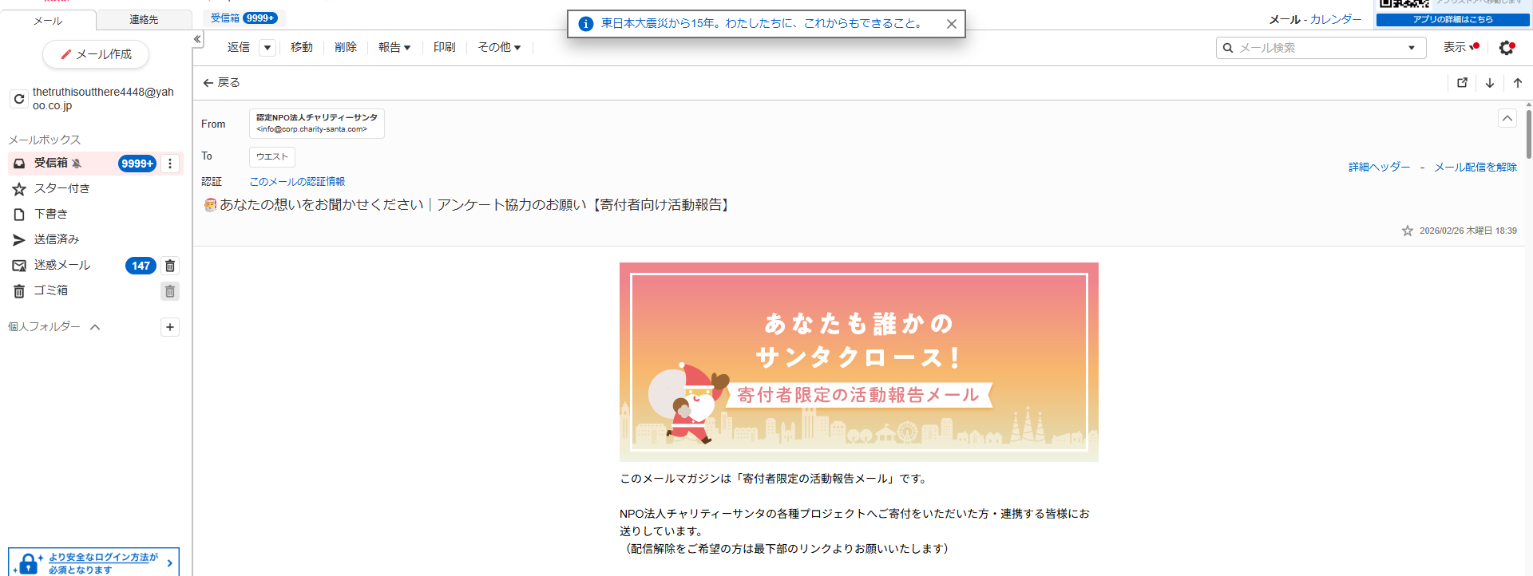Open 受信箱 three-dot options menu
The image size is (1533, 576).
pyautogui.click(x=170, y=164)
